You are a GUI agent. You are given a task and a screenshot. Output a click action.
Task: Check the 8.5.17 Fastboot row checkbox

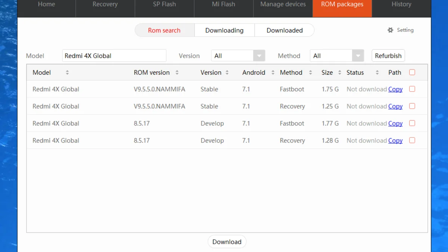(412, 123)
